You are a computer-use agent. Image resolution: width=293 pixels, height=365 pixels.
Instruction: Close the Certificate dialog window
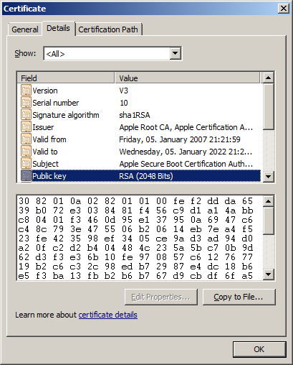click(284, 9)
